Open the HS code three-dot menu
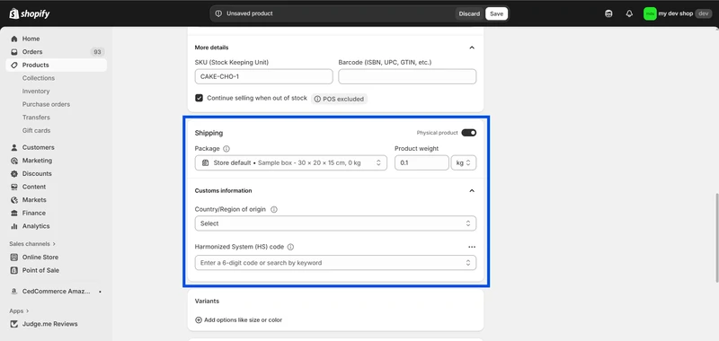Viewport: 719px width, 341px height. 472,247
